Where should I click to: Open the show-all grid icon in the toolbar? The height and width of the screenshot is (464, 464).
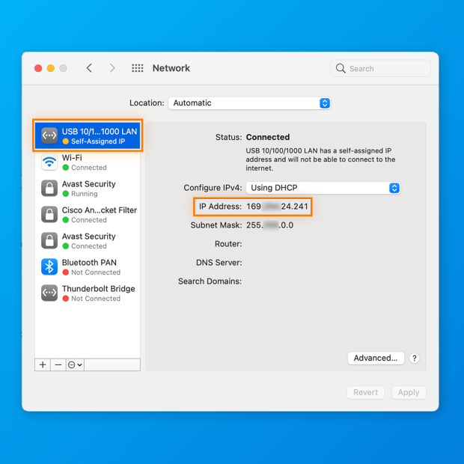click(x=138, y=68)
